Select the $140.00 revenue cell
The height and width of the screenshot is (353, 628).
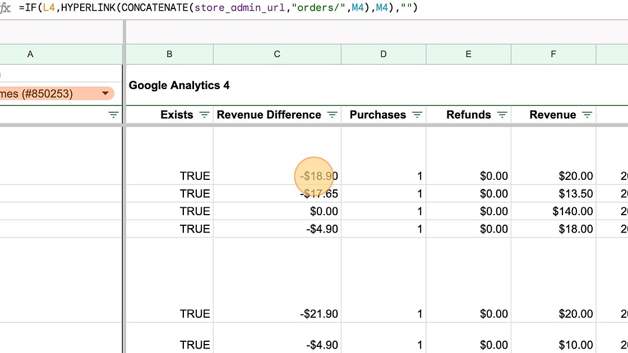click(553, 211)
